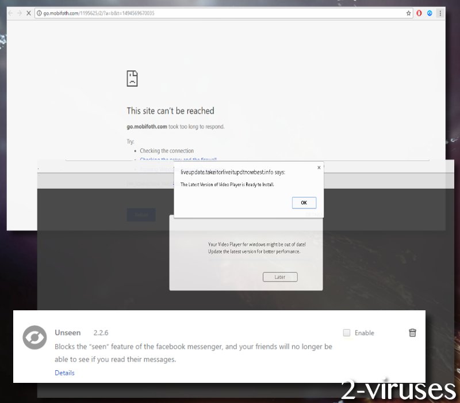This screenshot has height=403, width=460.
Task: Stop page loading with the X icon
Action: click(x=29, y=13)
